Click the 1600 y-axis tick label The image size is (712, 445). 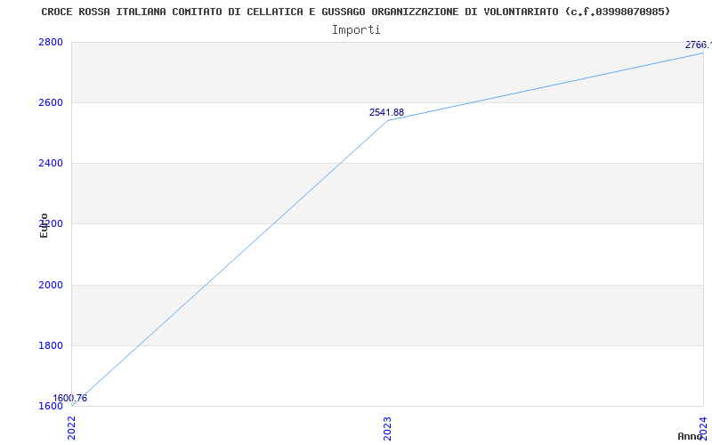point(51,406)
